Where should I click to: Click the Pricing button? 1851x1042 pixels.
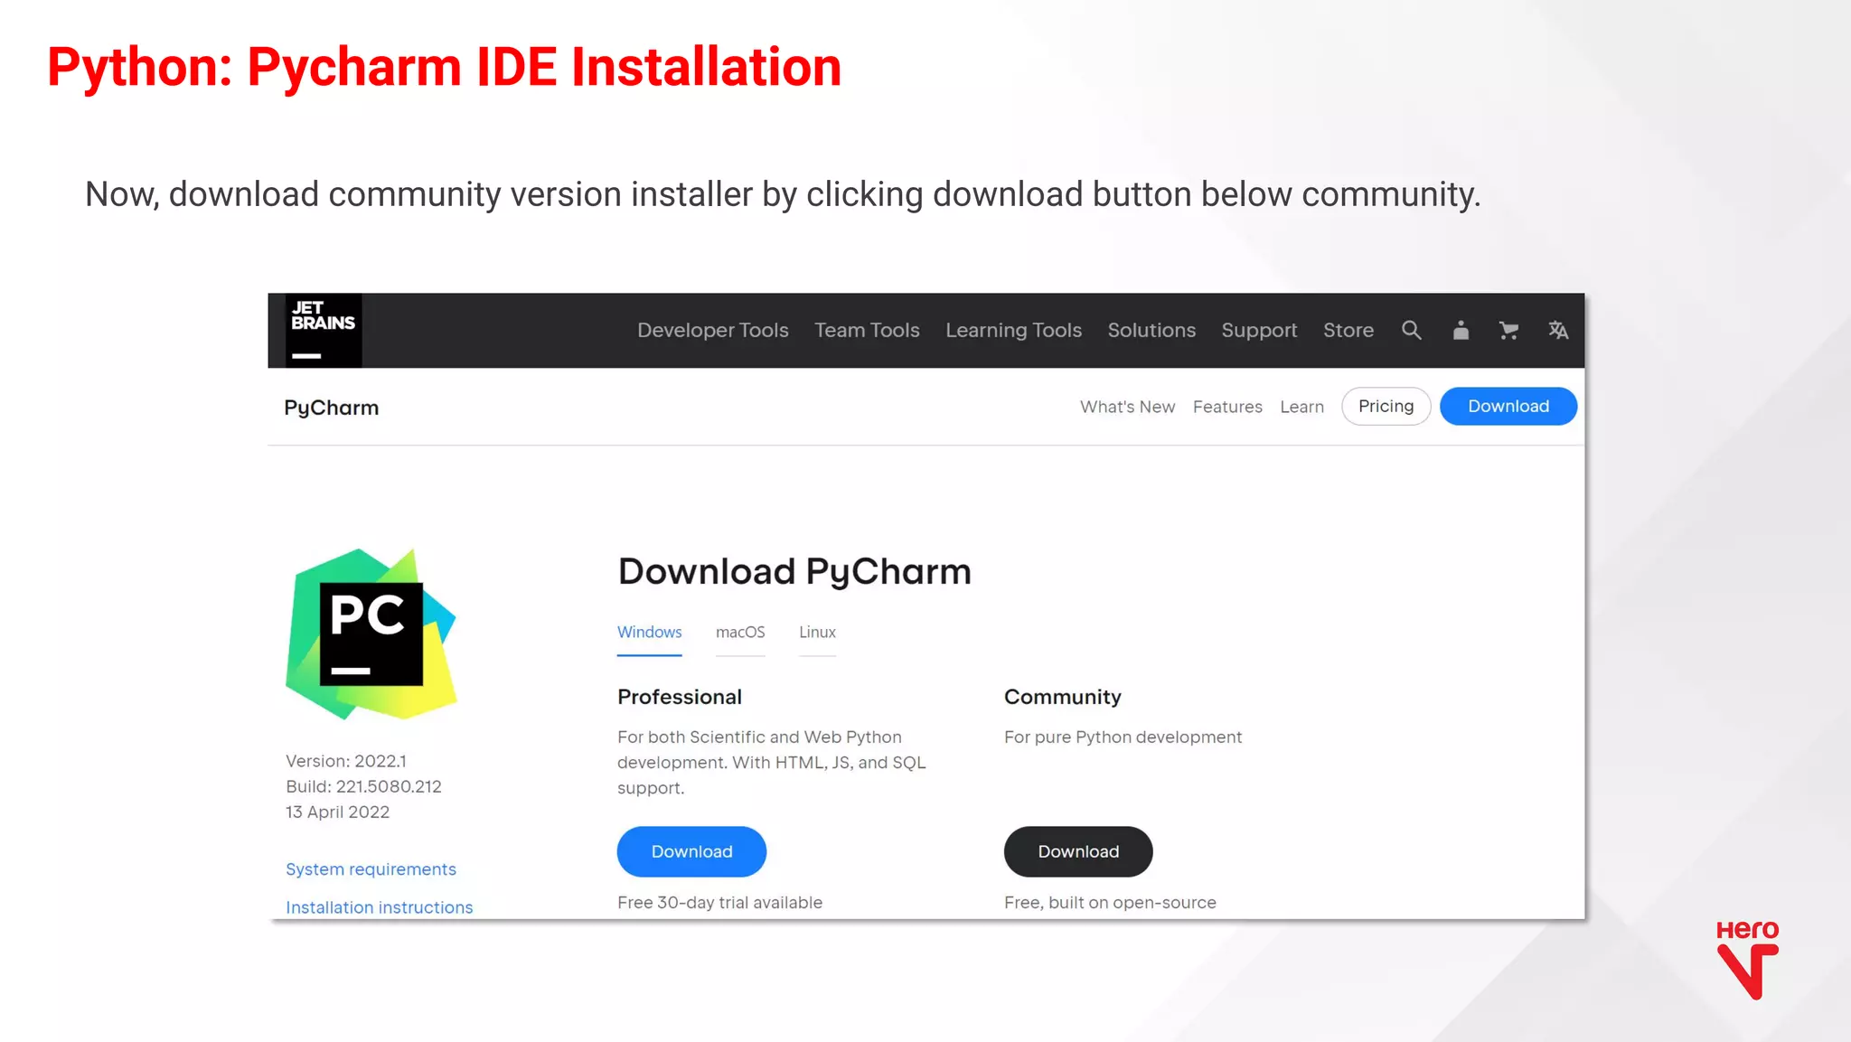(1386, 407)
